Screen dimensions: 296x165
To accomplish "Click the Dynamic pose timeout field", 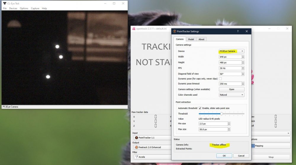I will (x=230, y=84).
